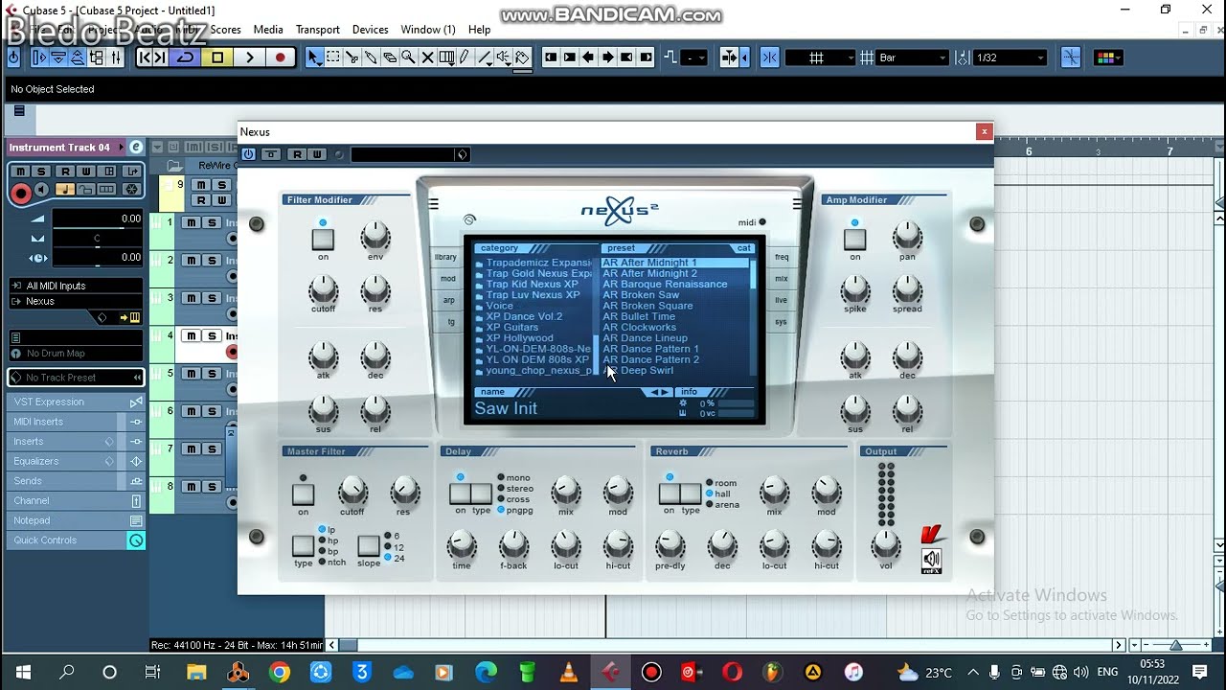Start playback with the Play button

tap(249, 57)
